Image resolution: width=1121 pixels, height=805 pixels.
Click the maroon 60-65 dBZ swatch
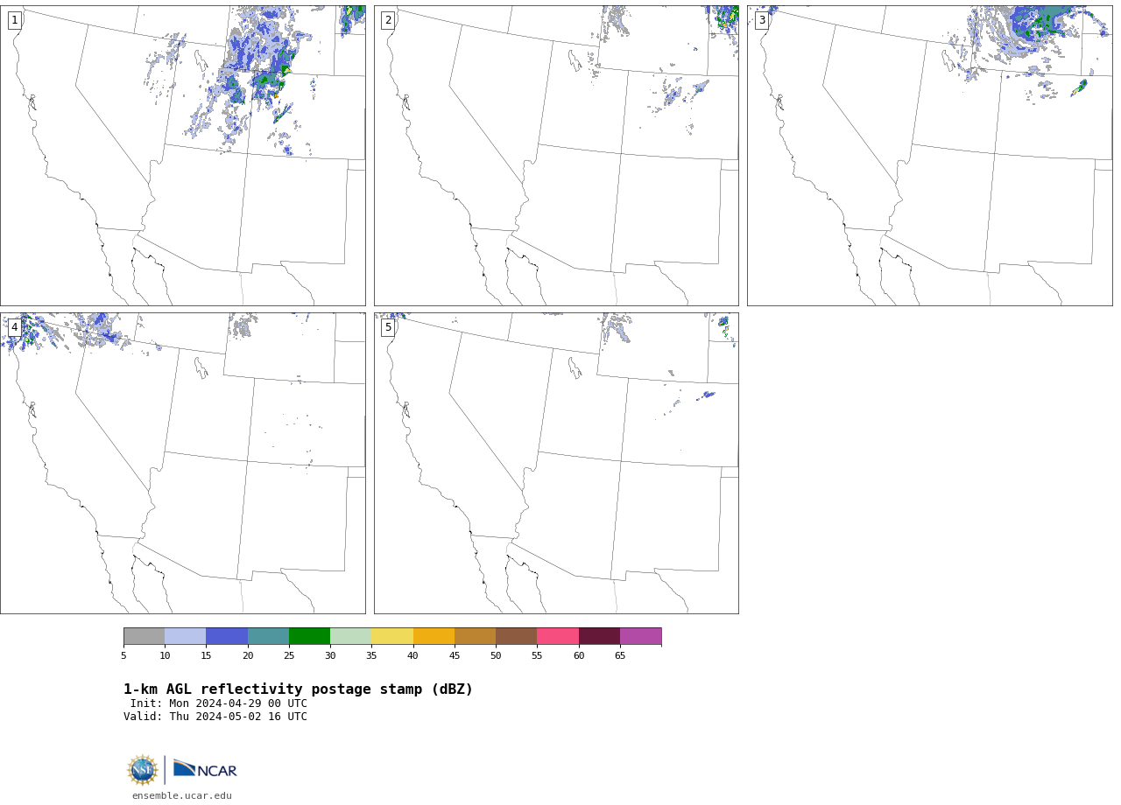pos(599,636)
